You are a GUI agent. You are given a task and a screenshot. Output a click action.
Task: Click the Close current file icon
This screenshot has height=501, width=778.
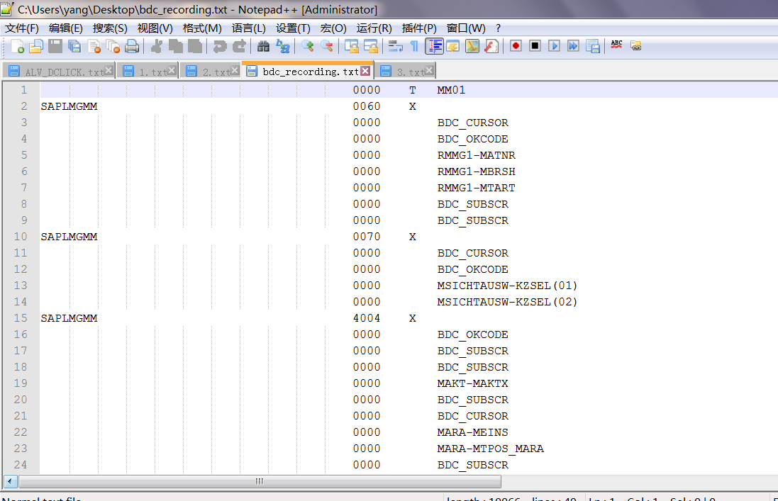pos(94,46)
